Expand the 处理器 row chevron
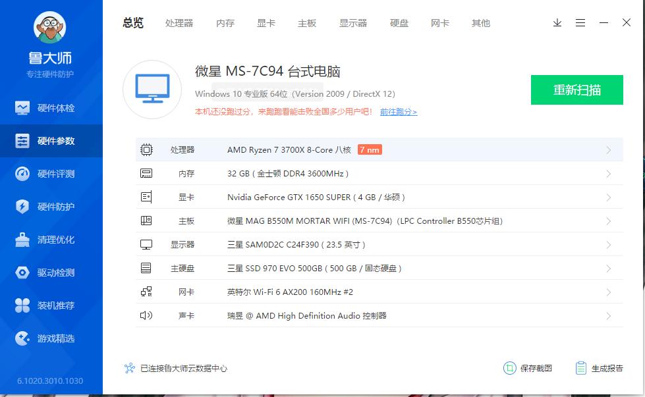Viewport: 645px width, 397px height. point(608,150)
